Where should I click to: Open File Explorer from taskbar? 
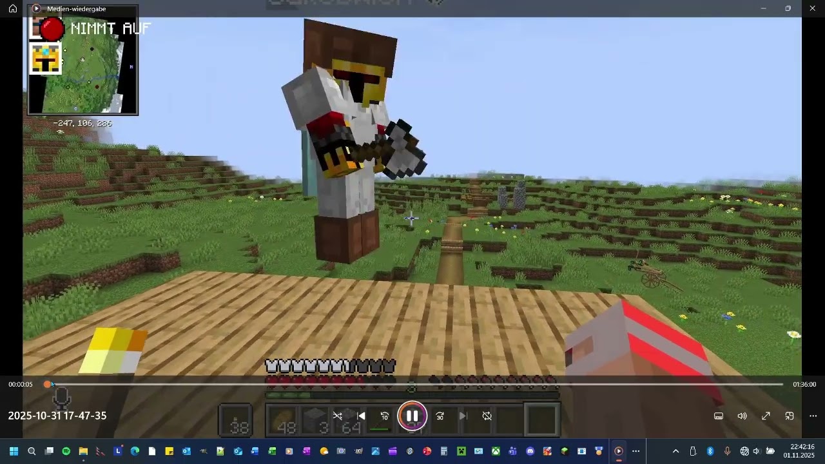click(83, 451)
